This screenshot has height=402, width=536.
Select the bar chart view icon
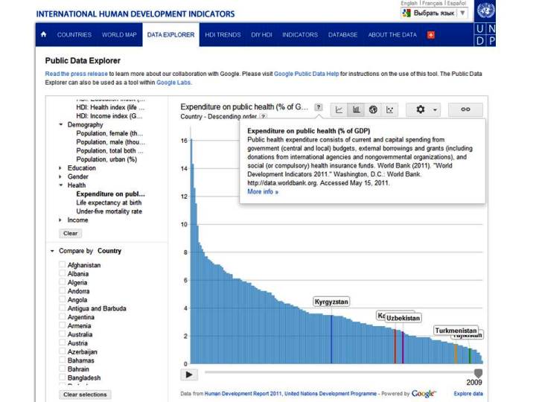tap(357, 109)
